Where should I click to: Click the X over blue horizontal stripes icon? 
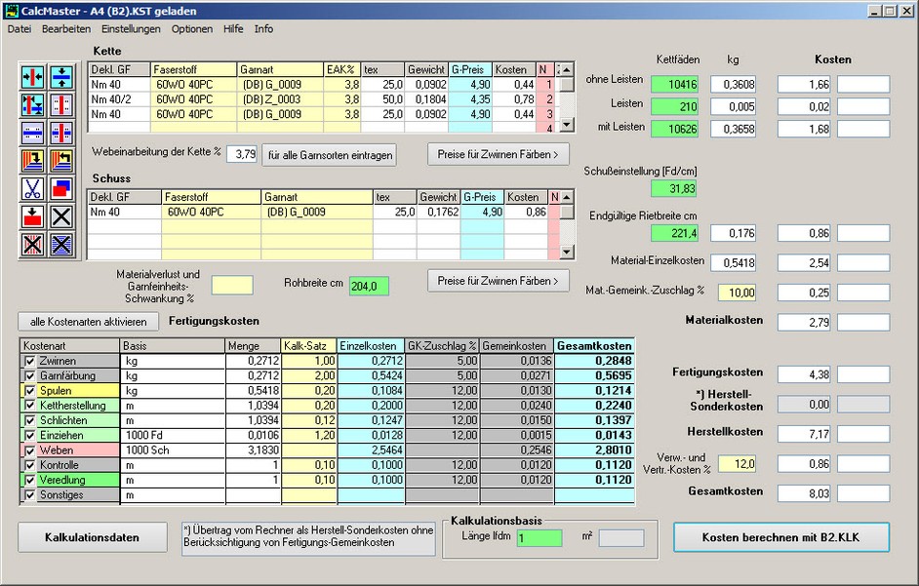61,245
